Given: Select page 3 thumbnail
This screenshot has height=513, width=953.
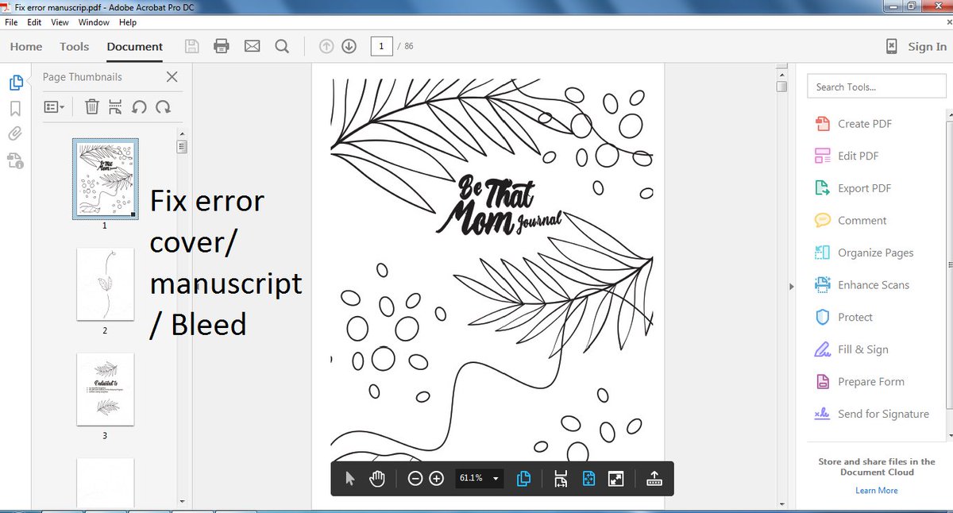Looking at the screenshot, I should [x=105, y=389].
